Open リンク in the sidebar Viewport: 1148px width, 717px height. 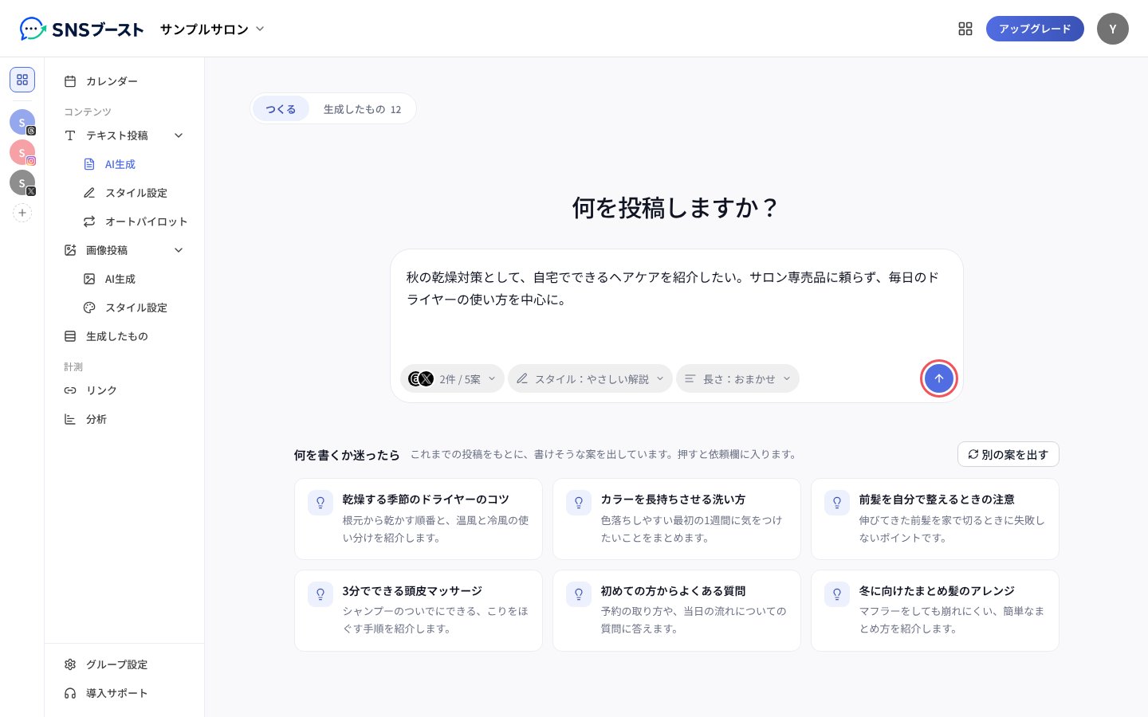[x=124, y=390]
